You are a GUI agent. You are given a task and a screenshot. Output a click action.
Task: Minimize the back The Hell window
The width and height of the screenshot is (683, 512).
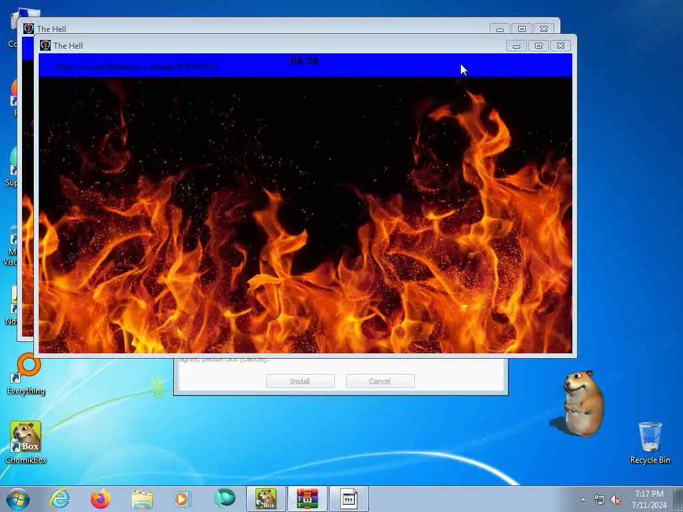click(x=500, y=29)
